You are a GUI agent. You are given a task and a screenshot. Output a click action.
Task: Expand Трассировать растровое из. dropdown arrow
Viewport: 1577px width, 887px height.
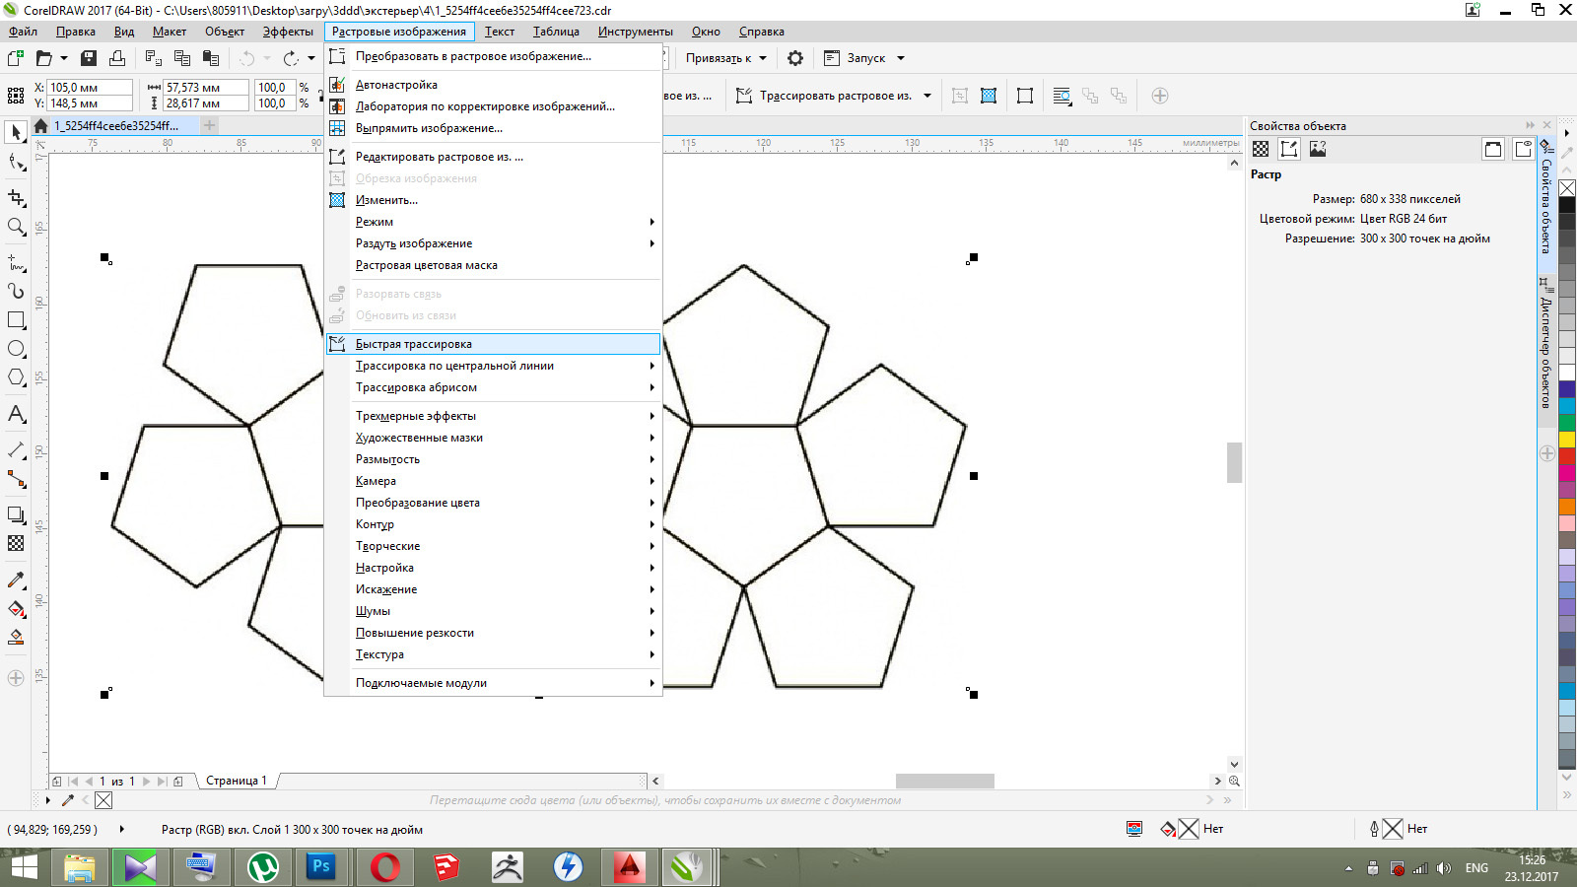[x=927, y=96]
